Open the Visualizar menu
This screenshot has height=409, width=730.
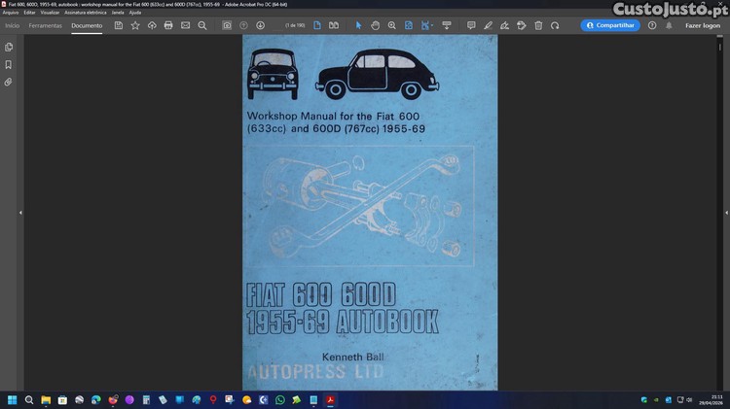[50, 13]
